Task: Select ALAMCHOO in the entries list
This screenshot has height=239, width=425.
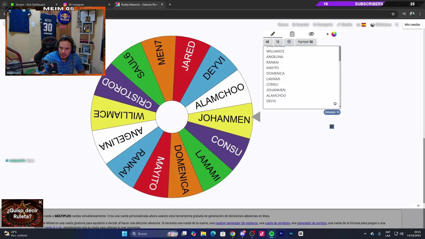Action: tap(276, 96)
